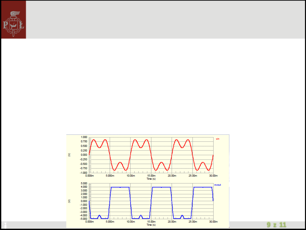Click the (V) axis label of vout chart
306x230 pixels.
click(69, 201)
